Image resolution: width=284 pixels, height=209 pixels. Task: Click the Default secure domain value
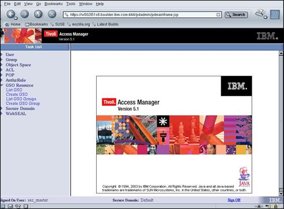(x=147, y=200)
